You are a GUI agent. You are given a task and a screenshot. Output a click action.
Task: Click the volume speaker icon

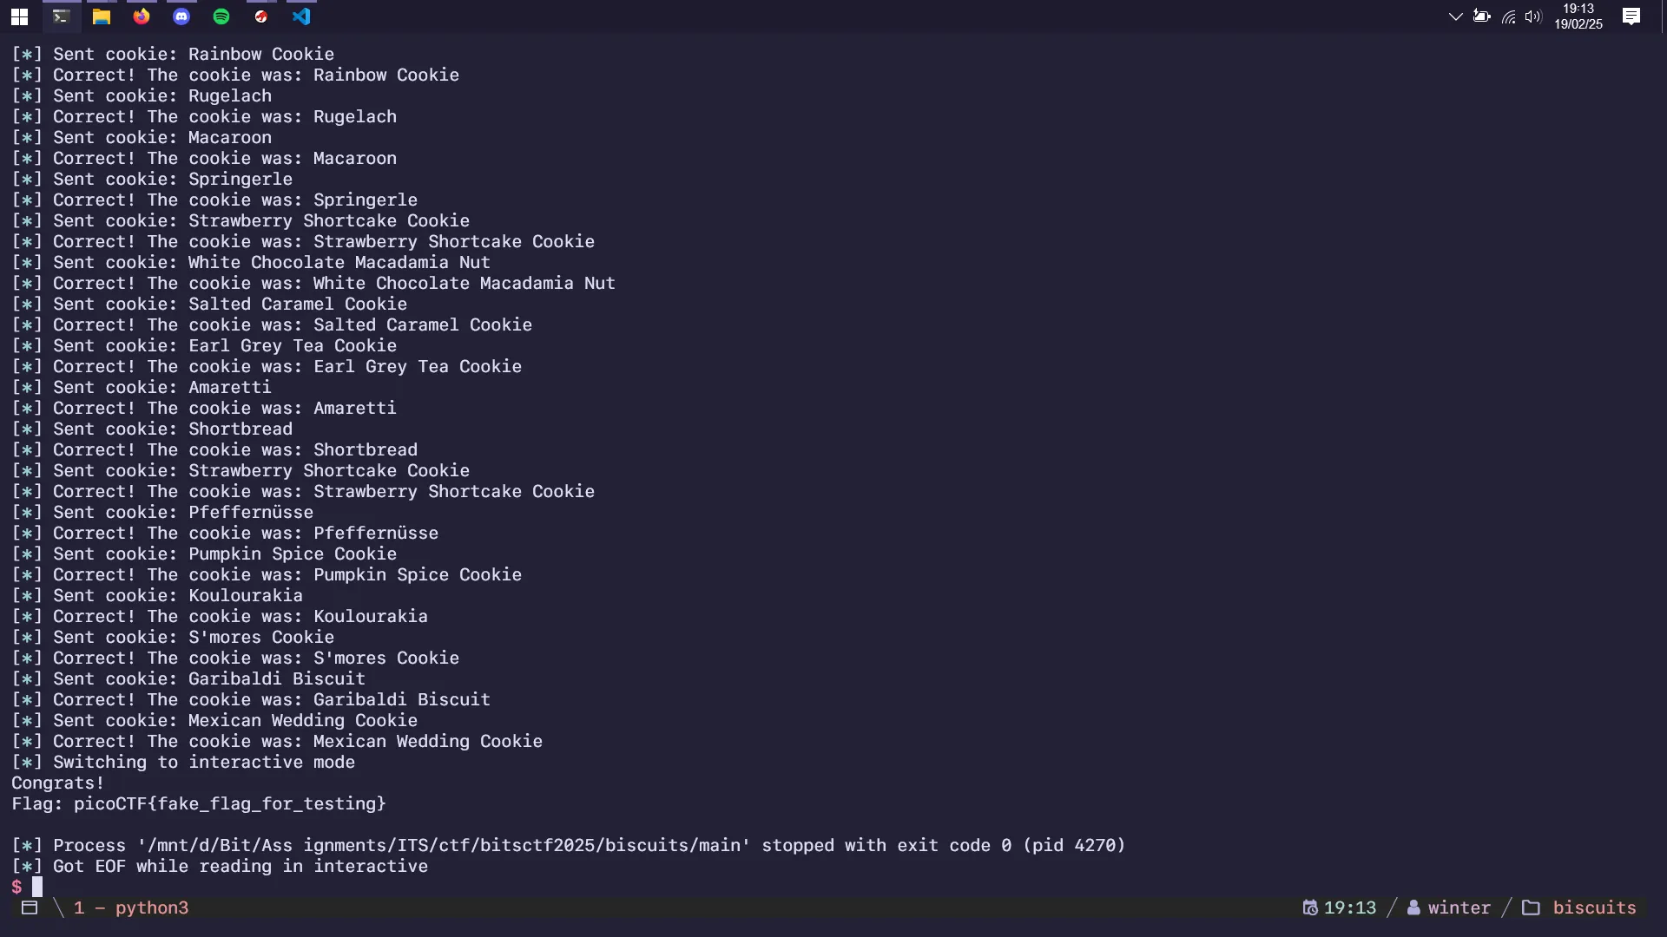[x=1533, y=16]
